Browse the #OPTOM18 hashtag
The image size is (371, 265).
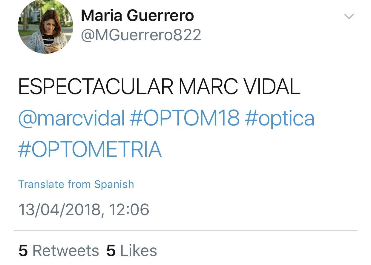click(x=185, y=118)
